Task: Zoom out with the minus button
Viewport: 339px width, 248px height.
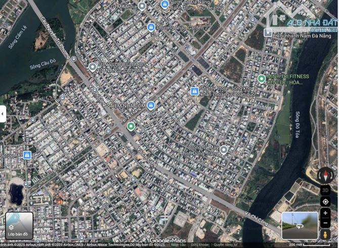Action: pos(325,223)
